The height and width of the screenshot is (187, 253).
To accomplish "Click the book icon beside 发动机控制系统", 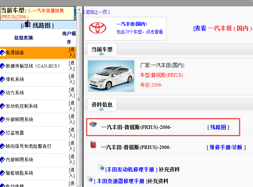I will pyautogui.click(x=2, y=106).
